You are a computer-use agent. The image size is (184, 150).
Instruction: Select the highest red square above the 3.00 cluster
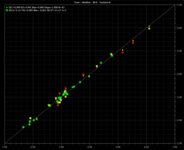[x=66, y=88]
